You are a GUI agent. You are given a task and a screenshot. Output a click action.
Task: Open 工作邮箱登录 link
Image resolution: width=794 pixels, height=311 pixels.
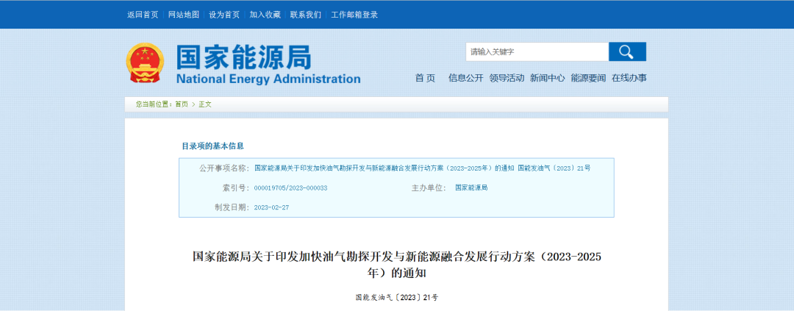point(354,15)
